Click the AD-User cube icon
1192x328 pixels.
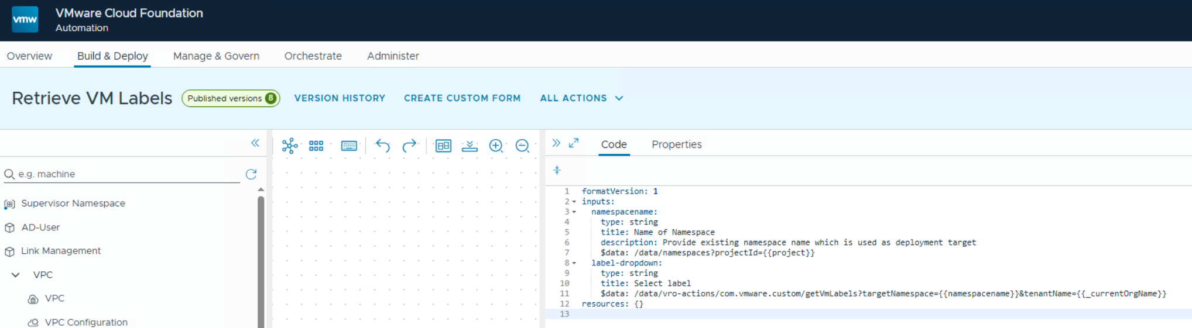[9, 227]
